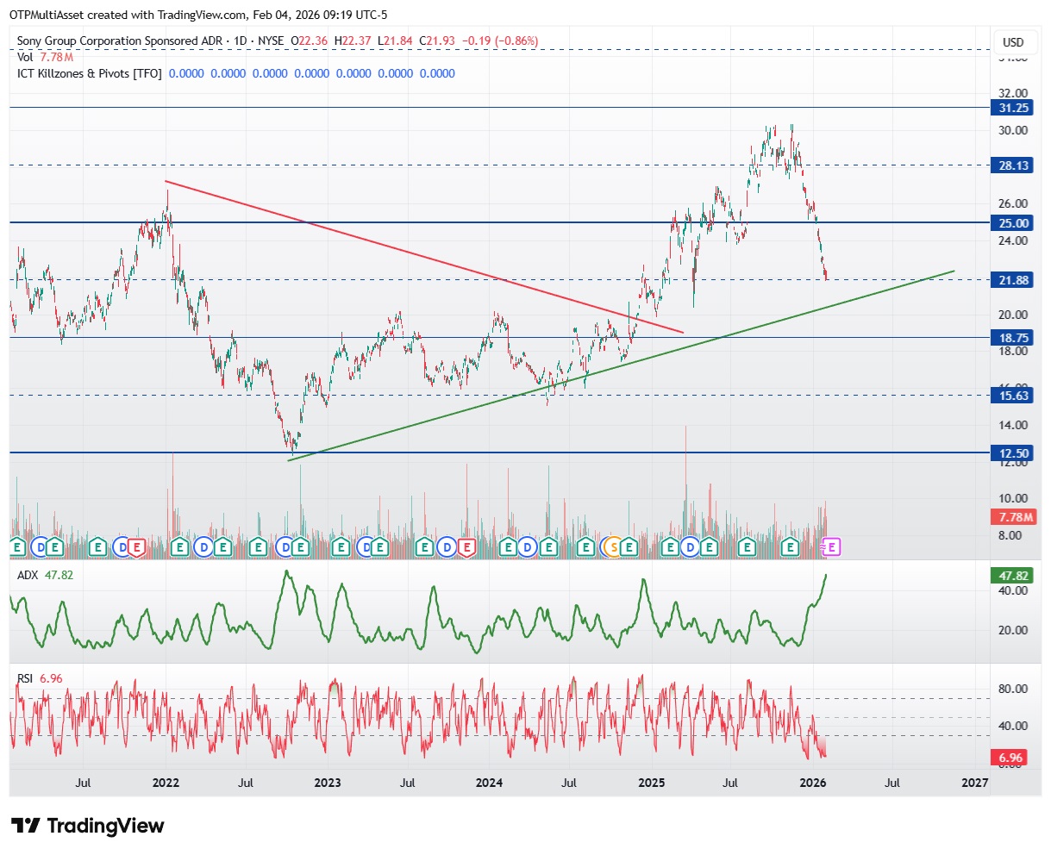Click the H22.37 high value
Viewport: 1051px width, 855px height.
coord(353,41)
